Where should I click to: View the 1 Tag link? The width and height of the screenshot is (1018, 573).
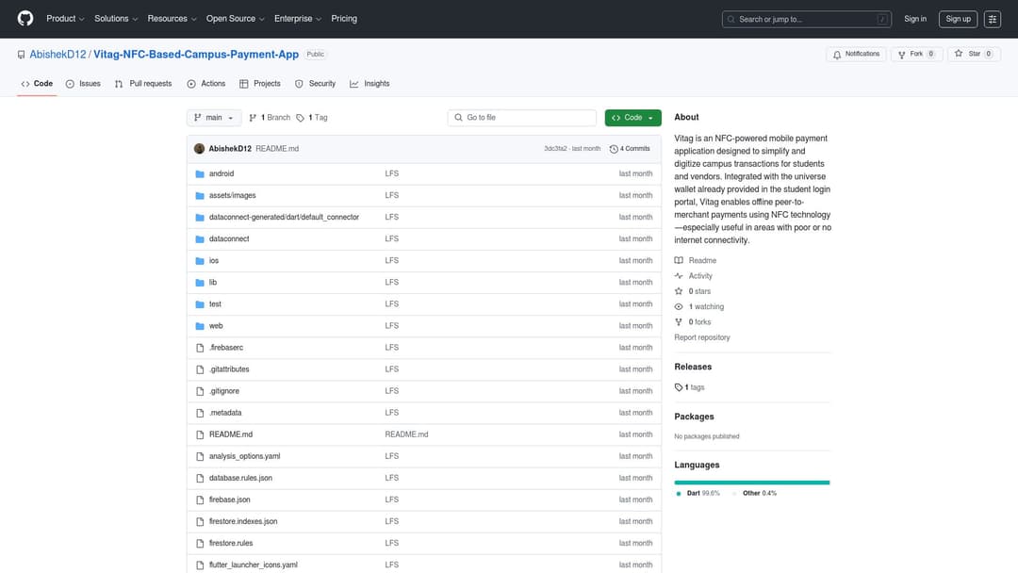click(x=312, y=118)
